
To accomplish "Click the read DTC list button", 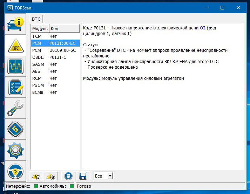I will point(36,176).
